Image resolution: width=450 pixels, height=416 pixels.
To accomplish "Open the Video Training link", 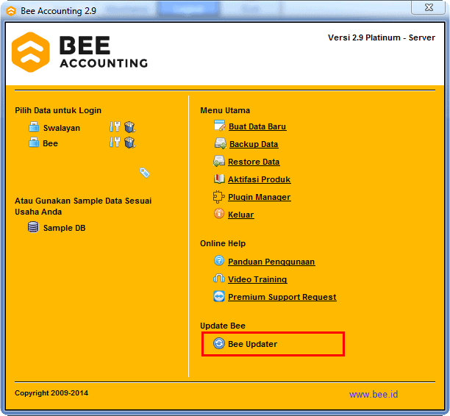I will [257, 279].
